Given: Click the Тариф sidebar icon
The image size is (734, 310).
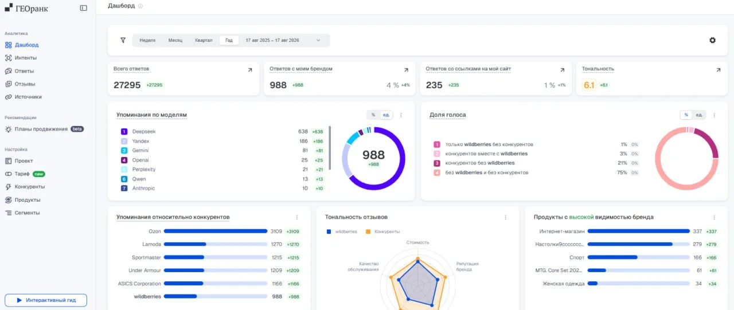Looking at the screenshot, I should [9, 174].
